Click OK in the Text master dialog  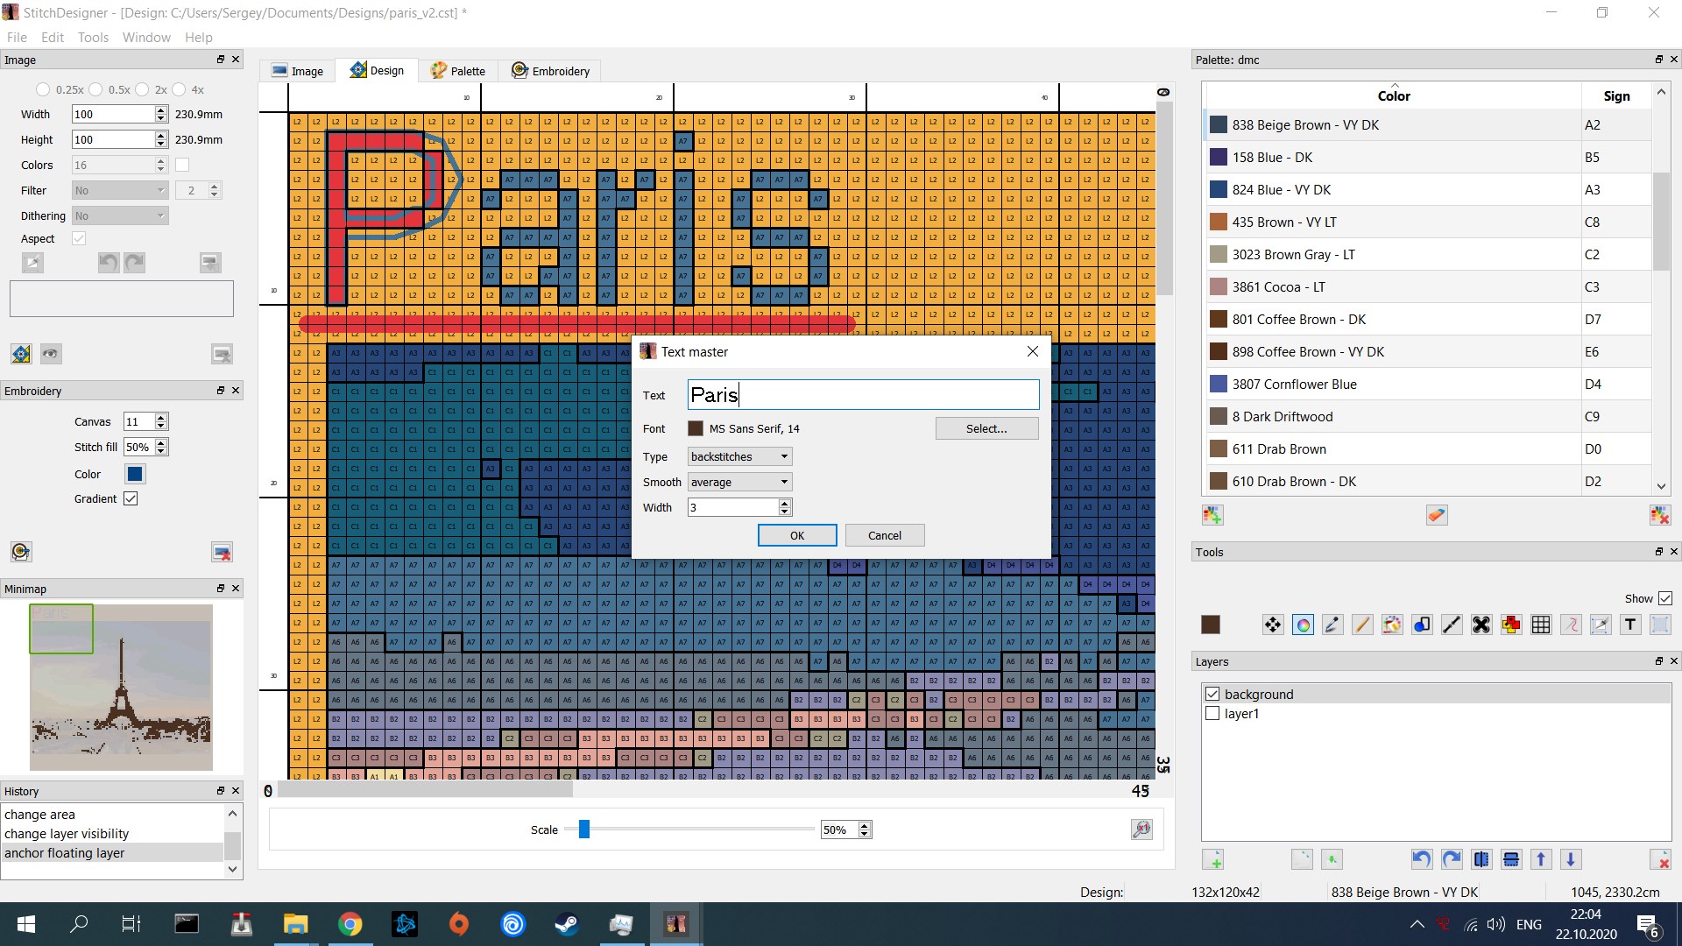click(796, 535)
